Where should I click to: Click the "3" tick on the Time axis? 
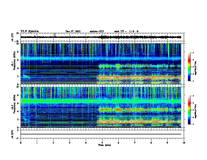point(70,143)
